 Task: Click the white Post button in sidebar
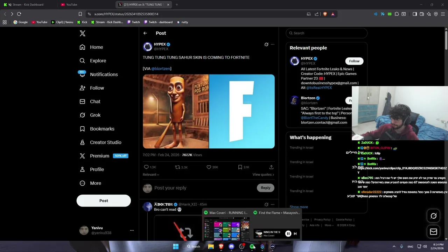[104, 201]
